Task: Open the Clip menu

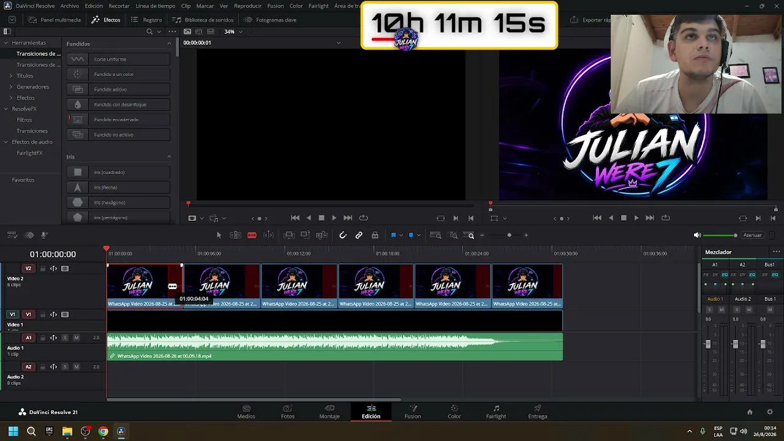Action: click(x=186, y=6)
